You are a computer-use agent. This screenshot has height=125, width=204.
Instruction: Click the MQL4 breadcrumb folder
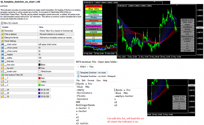83,67
